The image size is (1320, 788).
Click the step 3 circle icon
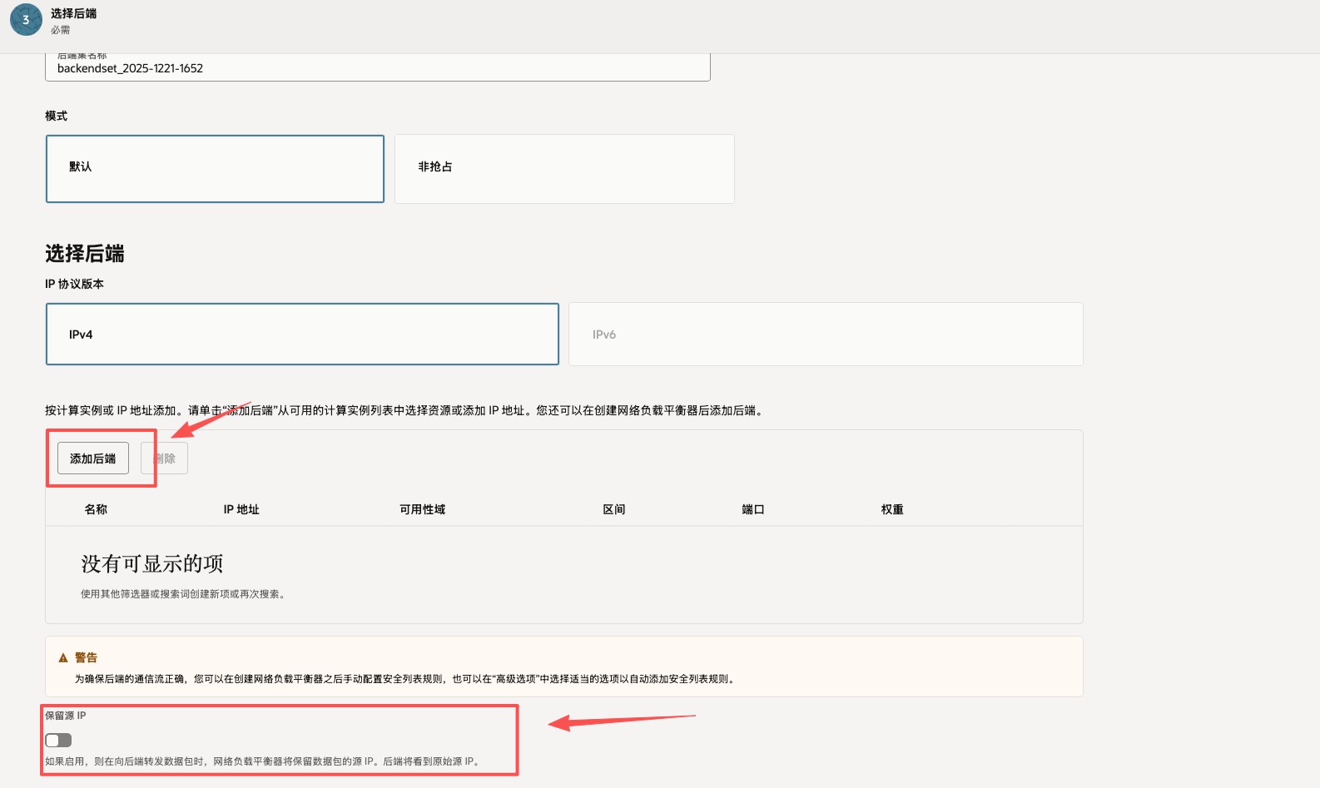click(26, 20)
